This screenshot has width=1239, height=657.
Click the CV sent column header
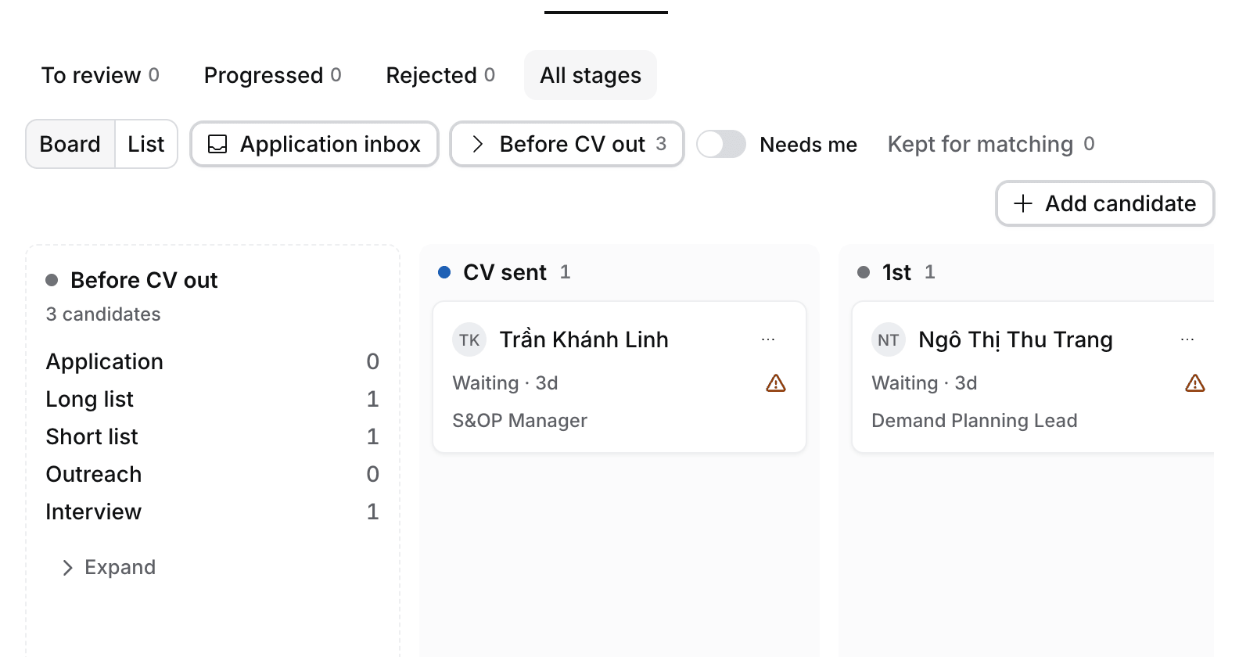coord(505,272)
